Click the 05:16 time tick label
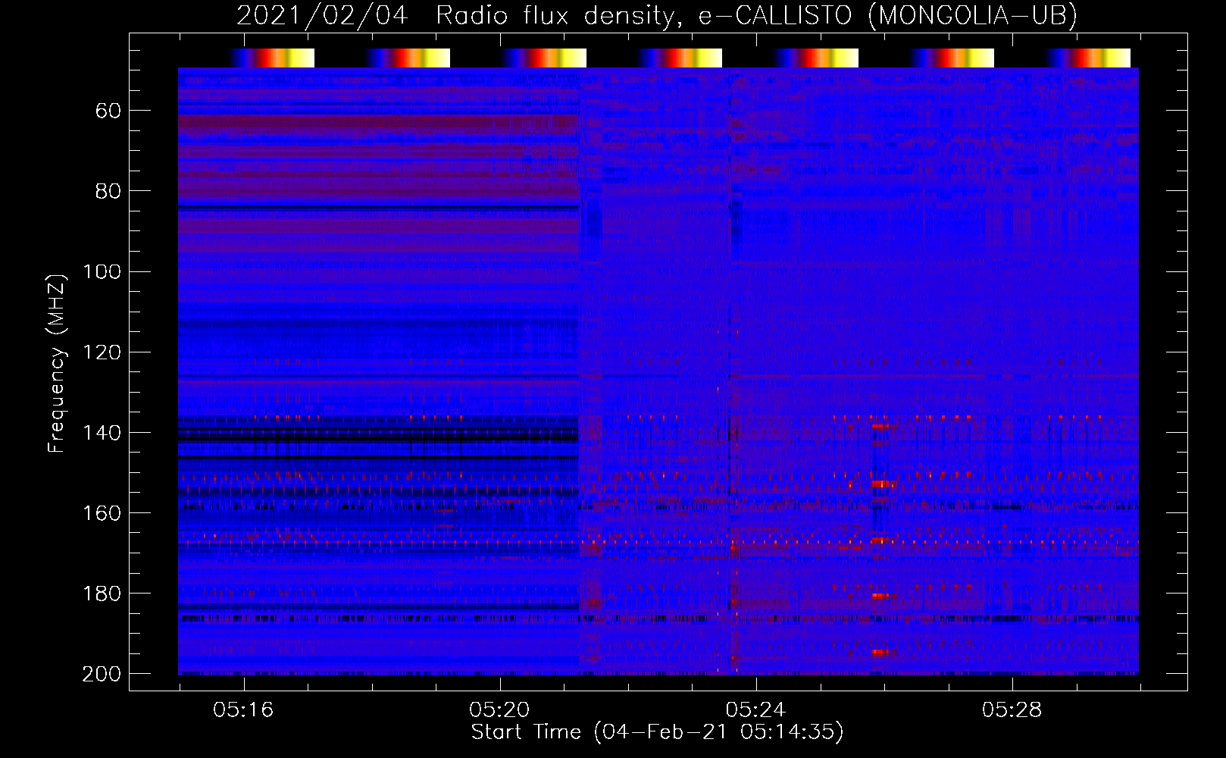The image size is (1226, 758). click(243, 710)
